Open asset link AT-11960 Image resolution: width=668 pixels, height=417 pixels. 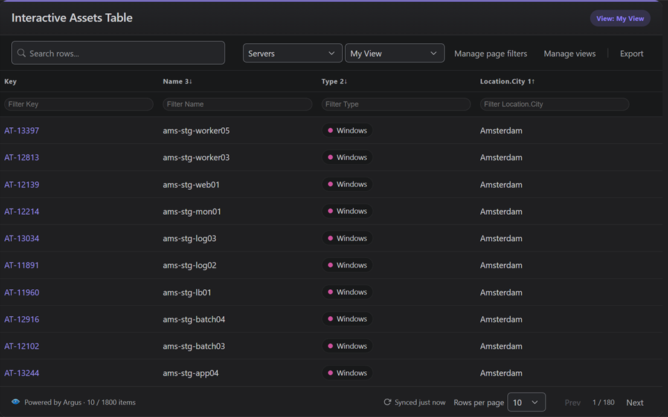pos(22,293)
